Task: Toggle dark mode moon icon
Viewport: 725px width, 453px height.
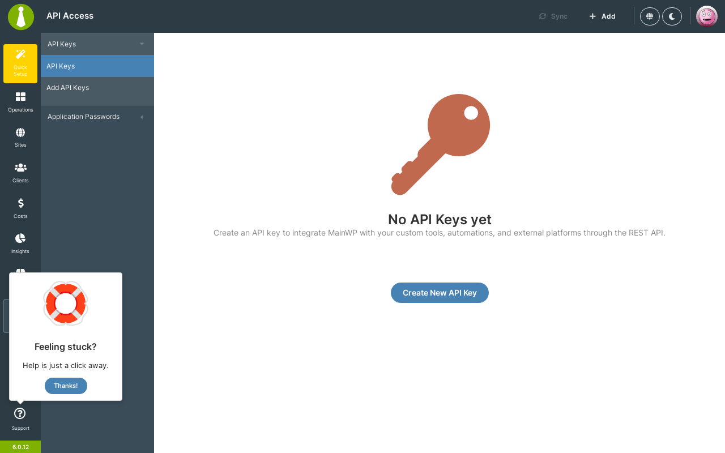Action: coord(672,16)
